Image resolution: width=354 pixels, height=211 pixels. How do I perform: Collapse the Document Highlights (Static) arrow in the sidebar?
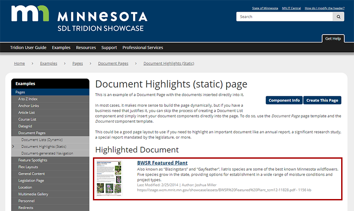click(x=13, y=146)
